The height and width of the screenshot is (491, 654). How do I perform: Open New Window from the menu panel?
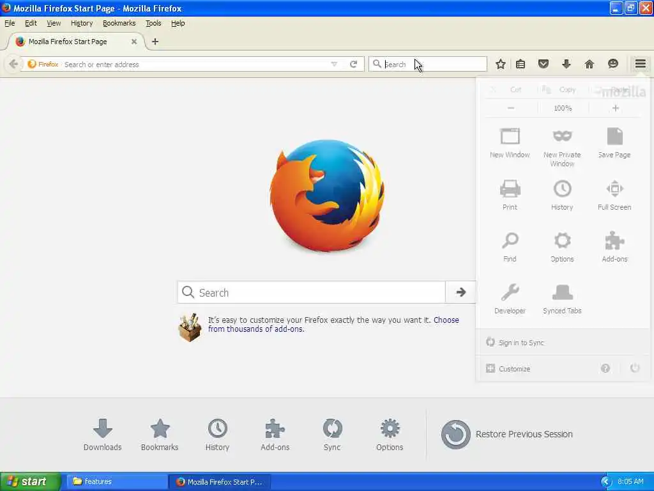510,143
